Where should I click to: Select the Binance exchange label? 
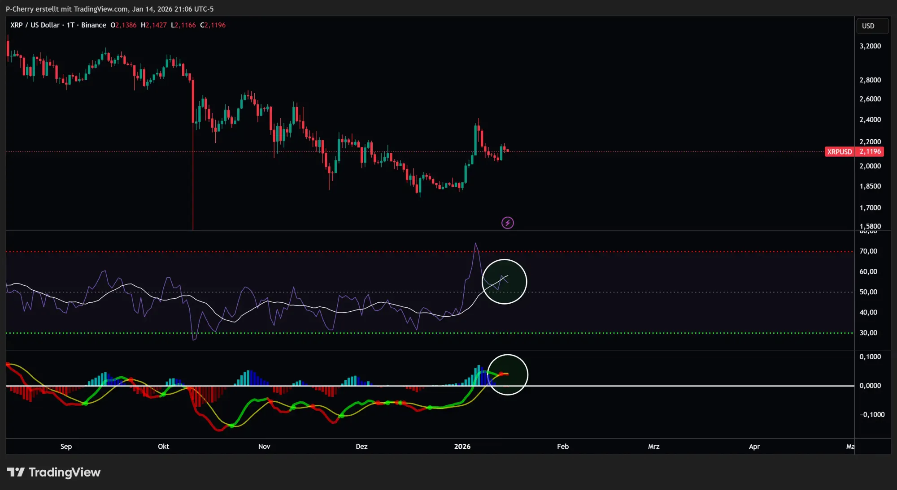point(93,25)
